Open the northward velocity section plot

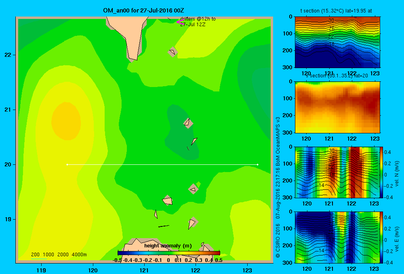click(337, 172)
